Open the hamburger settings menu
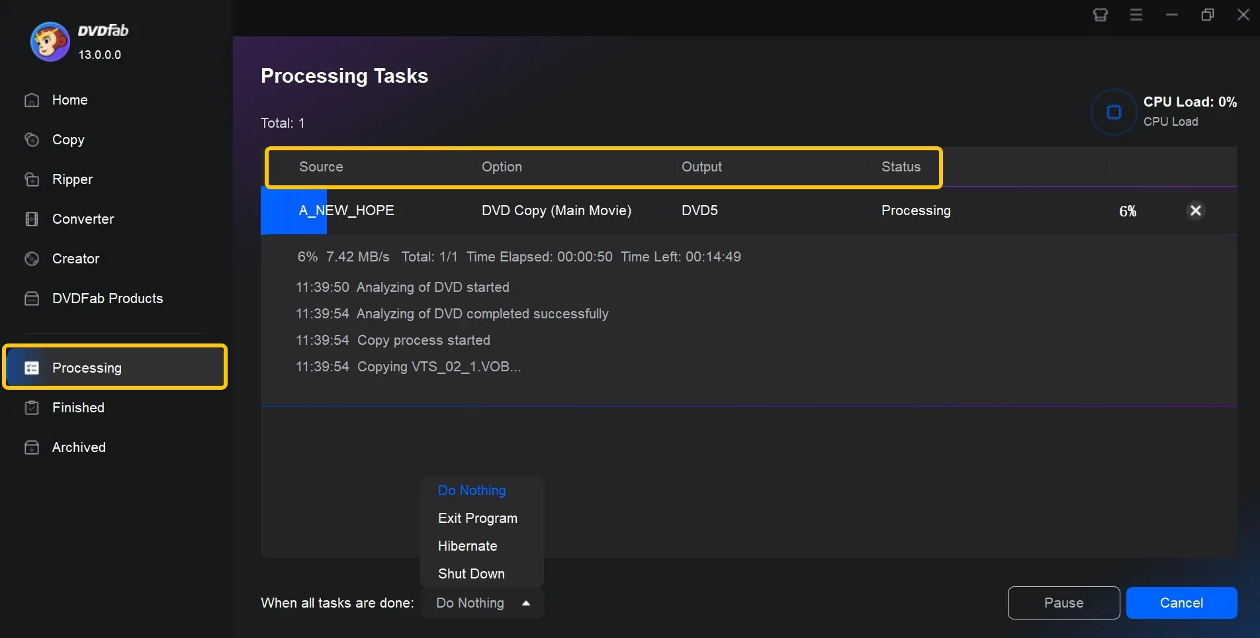The image size is (1260, 638). point(1136,14)
